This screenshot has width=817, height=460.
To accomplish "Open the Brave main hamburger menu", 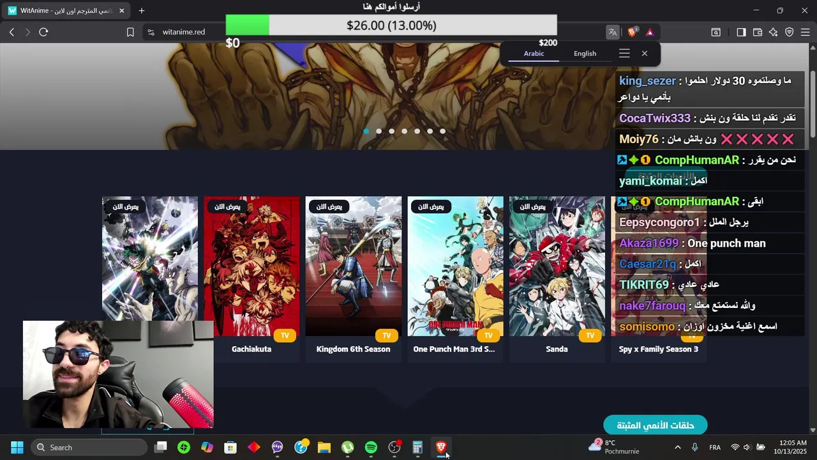I will [x=806, y=32].
